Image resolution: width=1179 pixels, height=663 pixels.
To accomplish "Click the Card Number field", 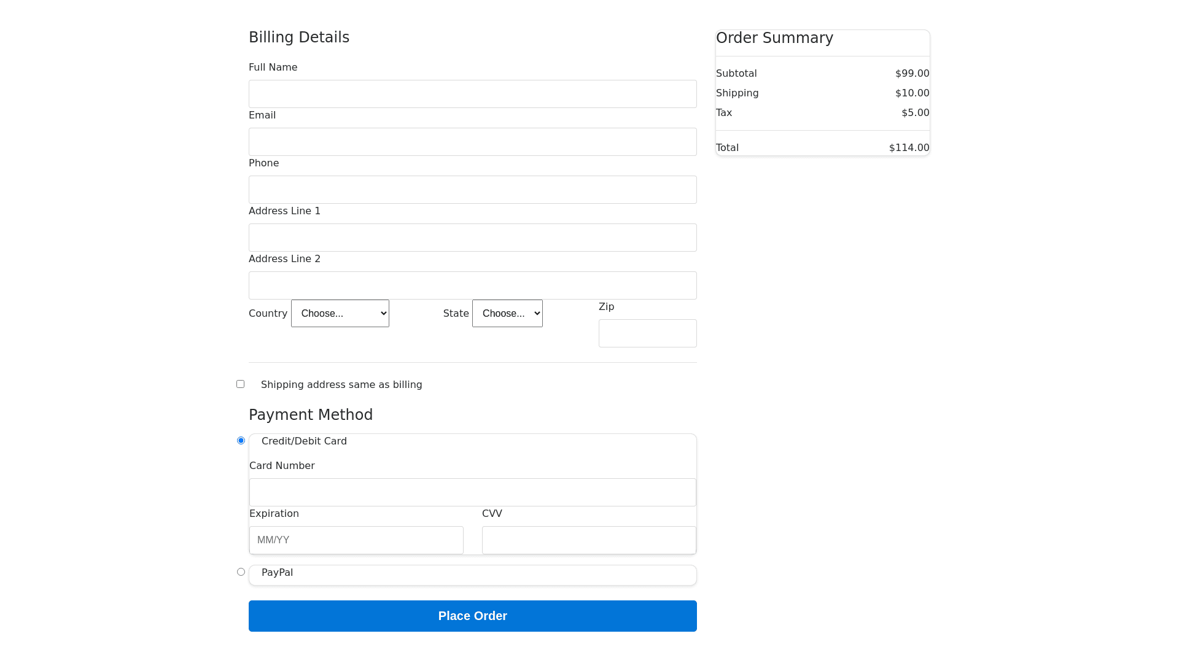I will [472, 492].
